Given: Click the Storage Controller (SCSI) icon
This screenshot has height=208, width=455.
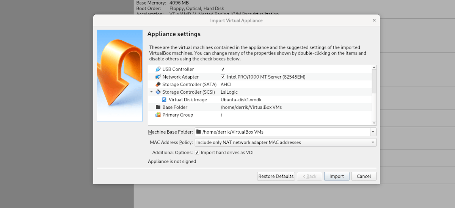Looking at the screenshot, I should coord(158,92).
